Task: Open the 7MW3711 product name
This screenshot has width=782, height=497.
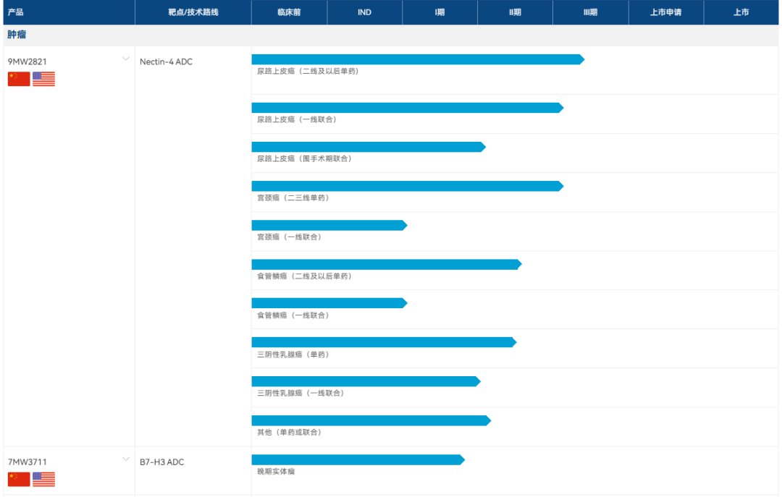Action: pos(28,462)
